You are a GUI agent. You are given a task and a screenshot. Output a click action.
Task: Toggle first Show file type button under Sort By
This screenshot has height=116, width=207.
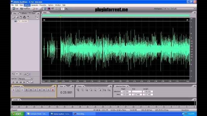coord(14,82)
